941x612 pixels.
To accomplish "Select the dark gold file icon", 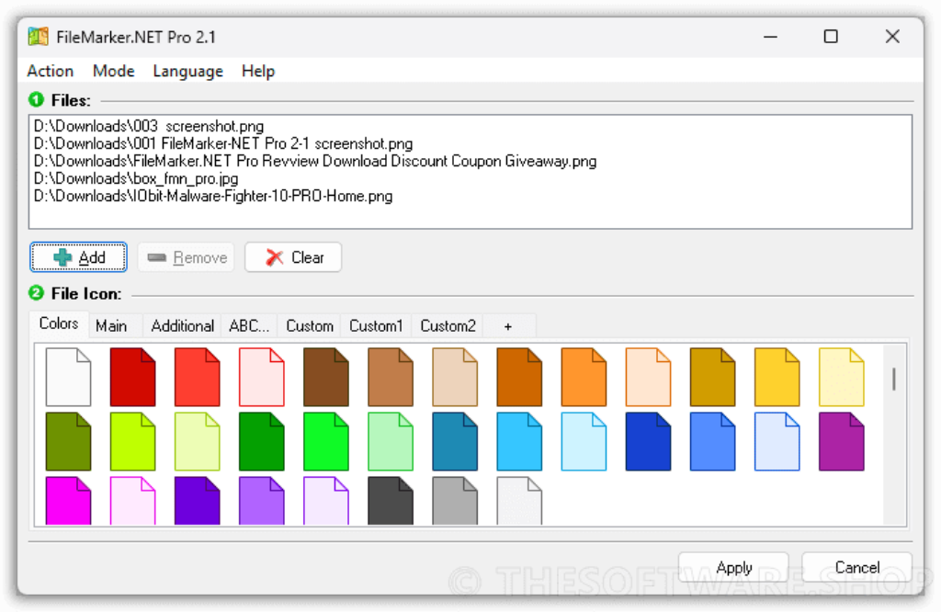I will click(x=712, y=378).
